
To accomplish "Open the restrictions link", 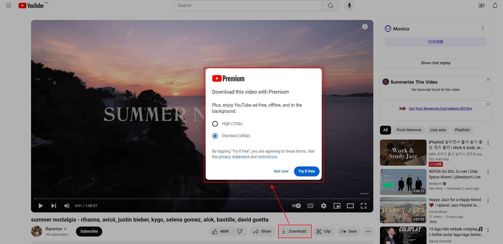I will pyautogui.click(x=267, y=157).
